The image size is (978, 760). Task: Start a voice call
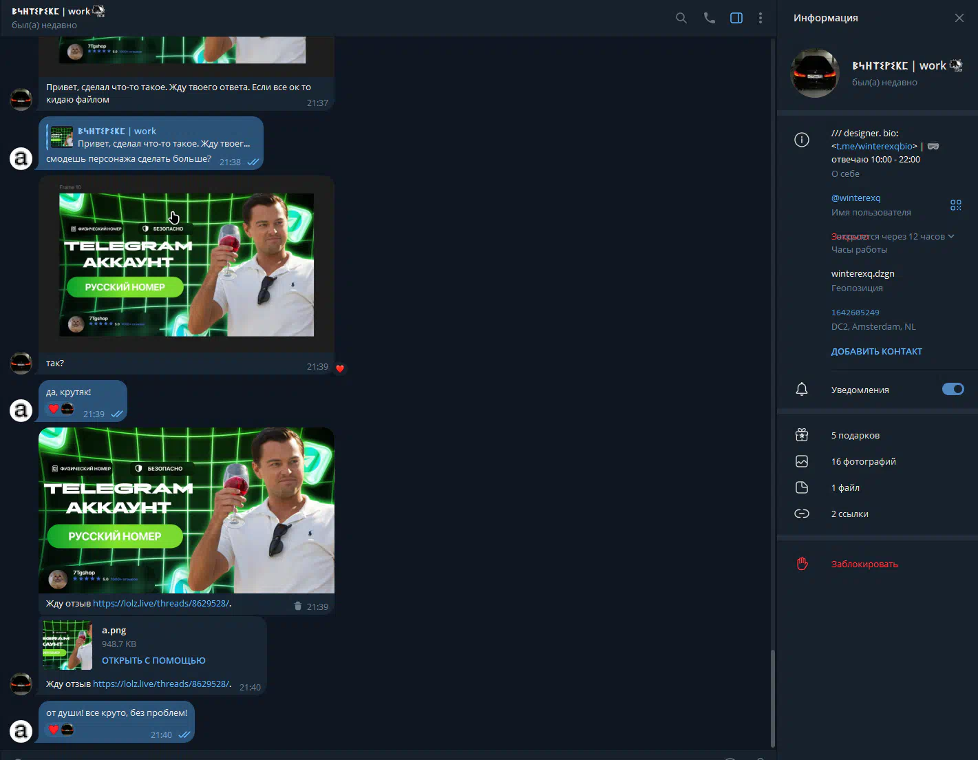tap(709, 18)
